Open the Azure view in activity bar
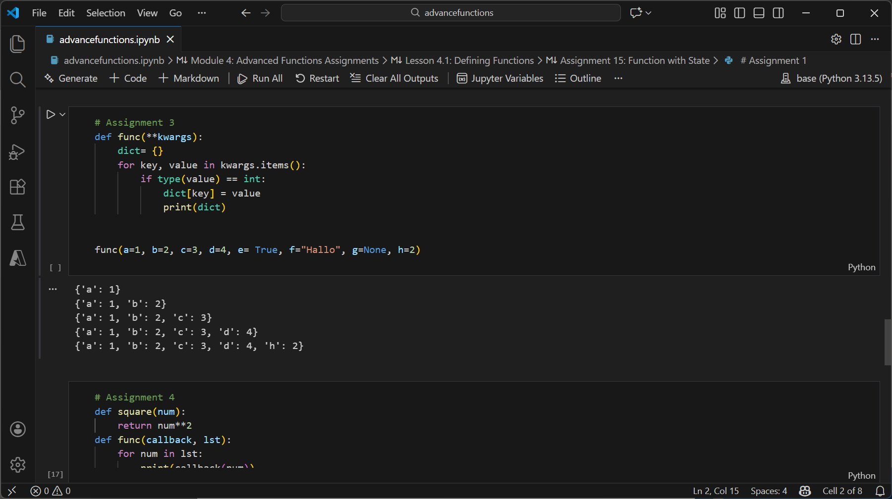The width and height of the screenshot is (892, 499). pyautogui.click(x=18, y=258)
